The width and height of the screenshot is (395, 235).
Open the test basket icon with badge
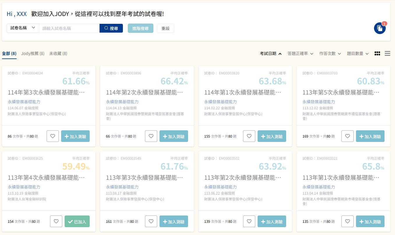(x=380, y=28)
